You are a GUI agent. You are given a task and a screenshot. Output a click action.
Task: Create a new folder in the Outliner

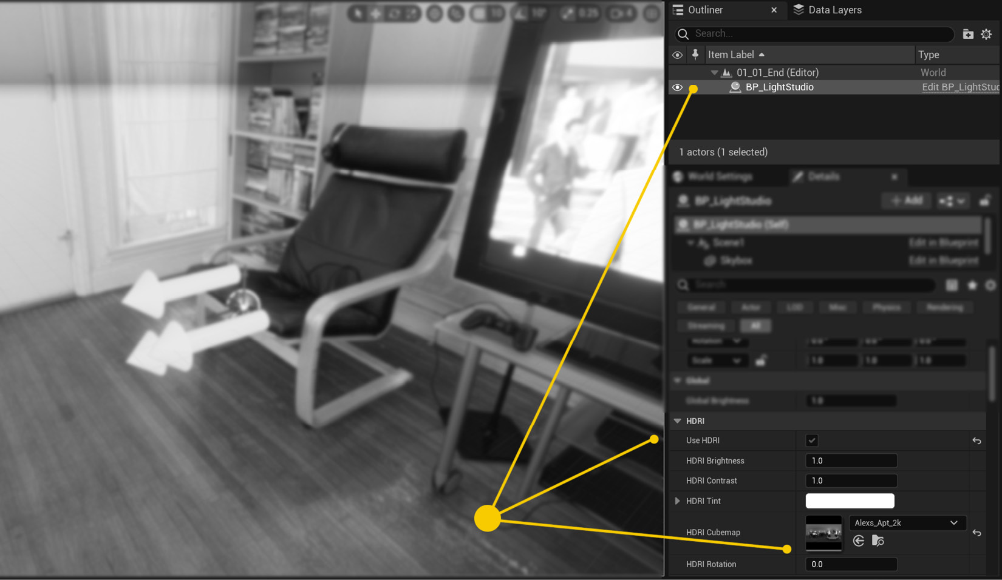click(969, 34)
